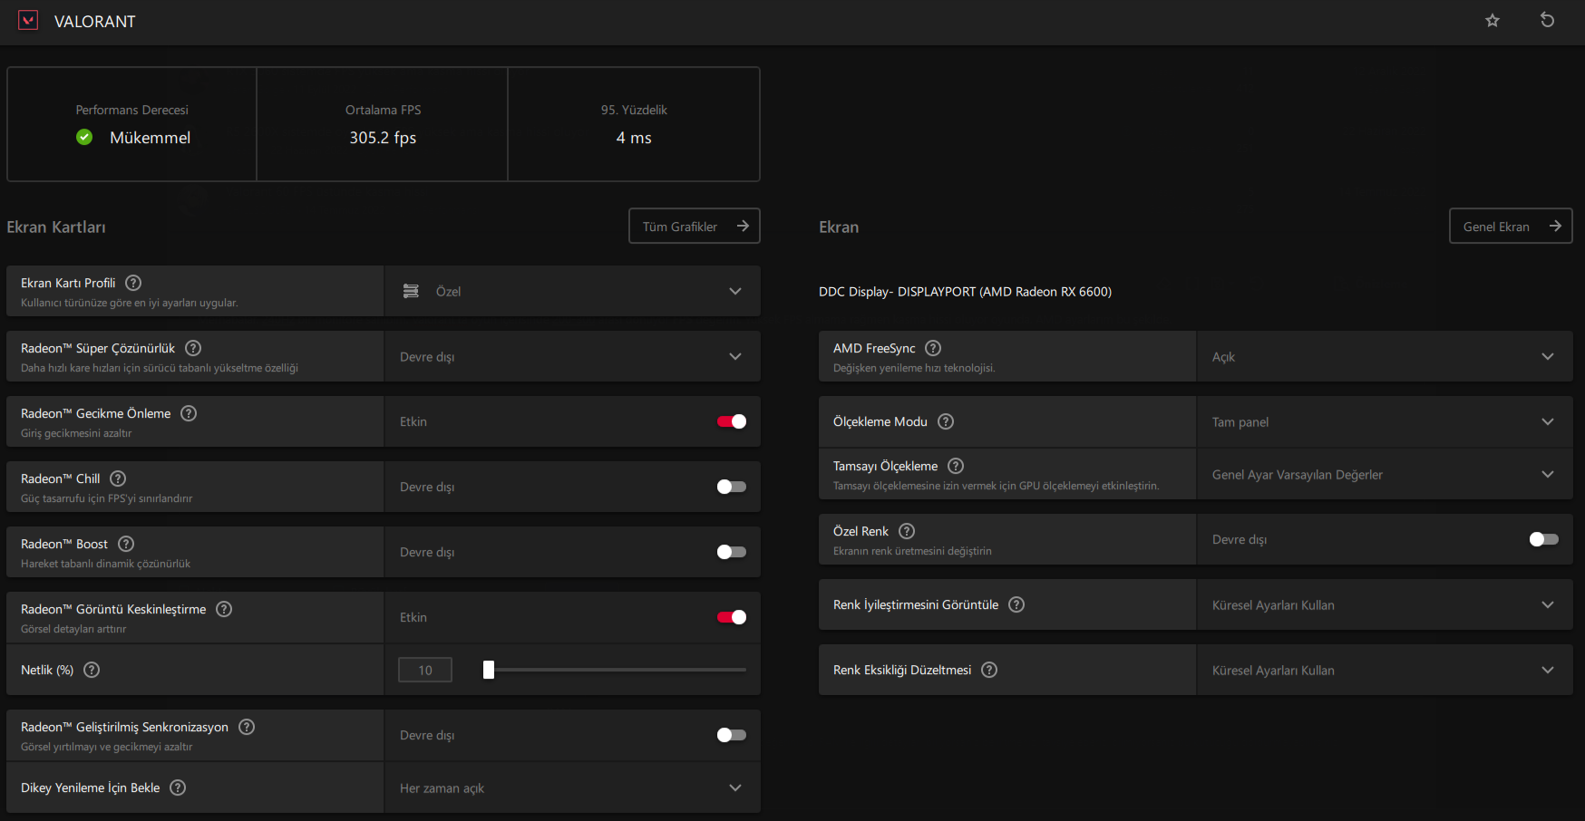This screenshot has height=821, width=1585.
Task: Click help icon beside AMD FreeSync
Action: click(x=933, y=348)
